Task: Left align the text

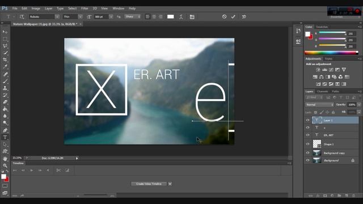Action: point(147,16)
